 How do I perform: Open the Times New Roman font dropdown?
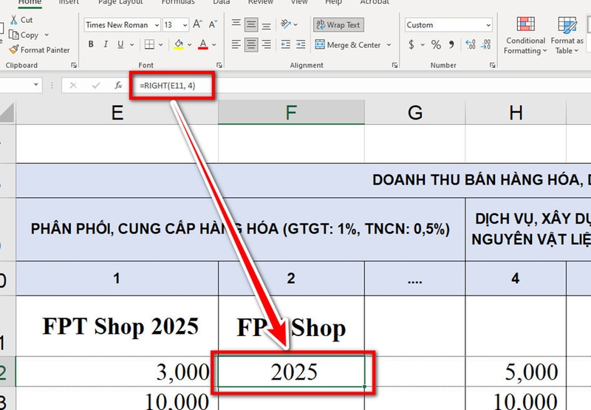coord(157,25)
